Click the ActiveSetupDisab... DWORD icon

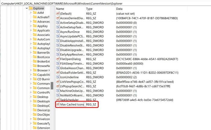pyautogui.click(x=58, y=23)
